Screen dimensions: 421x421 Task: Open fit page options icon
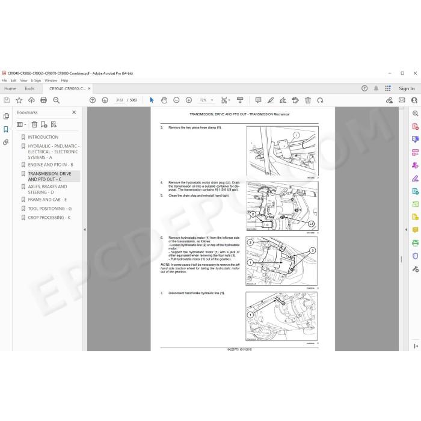pyautogui.click(x=226, y=100)
